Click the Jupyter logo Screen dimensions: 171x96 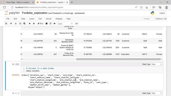(12, 13)
